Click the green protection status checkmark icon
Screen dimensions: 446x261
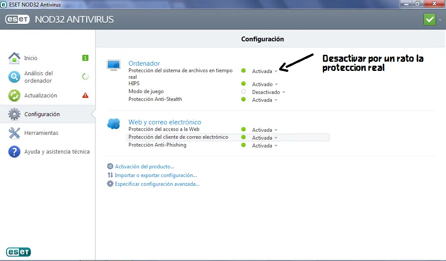tap(429, 20)
